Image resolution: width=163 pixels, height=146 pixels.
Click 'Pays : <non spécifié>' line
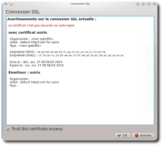[x=26, y=46]
